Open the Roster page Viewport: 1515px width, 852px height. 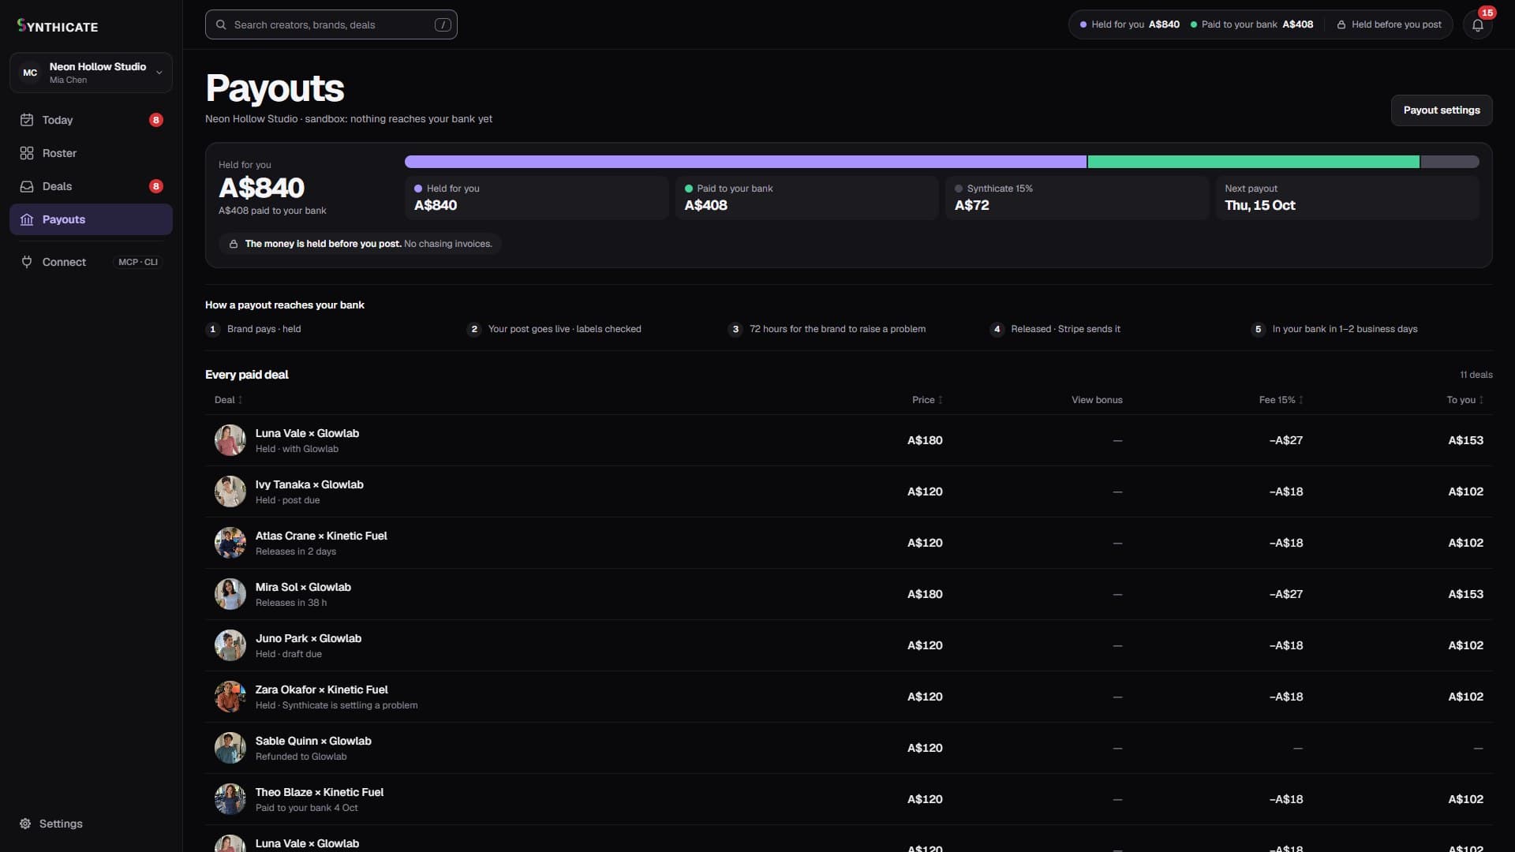(x=91, y=153)
